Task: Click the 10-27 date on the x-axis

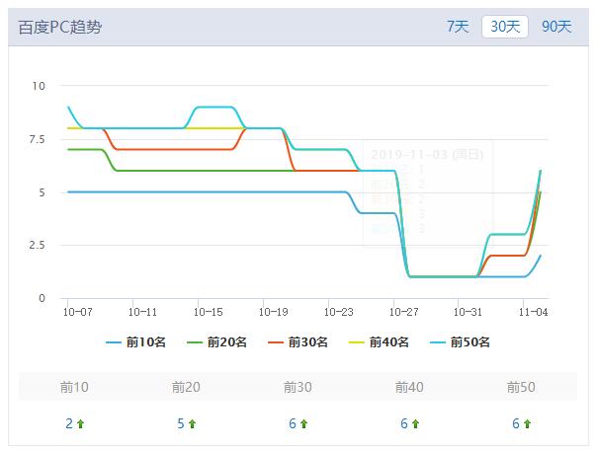Action: tap(404, 312)
